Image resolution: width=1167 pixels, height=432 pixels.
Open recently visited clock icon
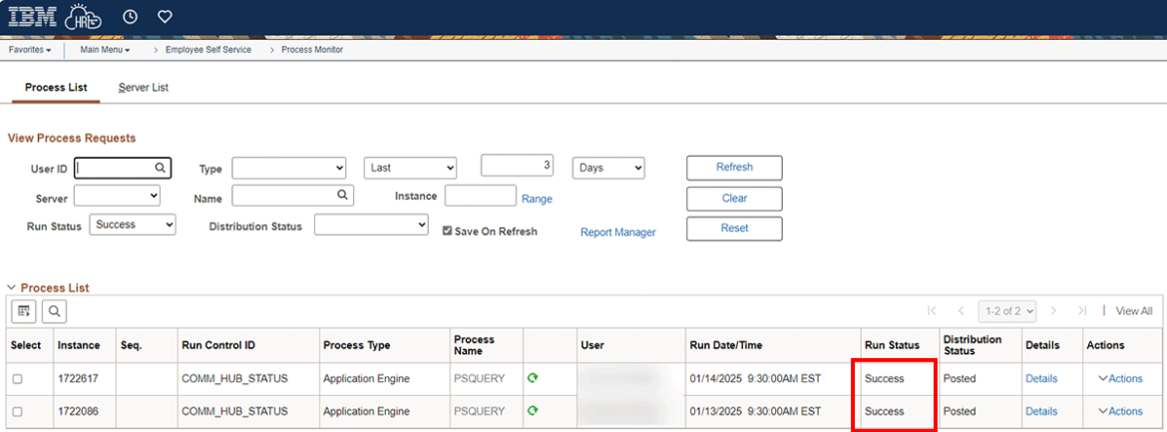130,17
